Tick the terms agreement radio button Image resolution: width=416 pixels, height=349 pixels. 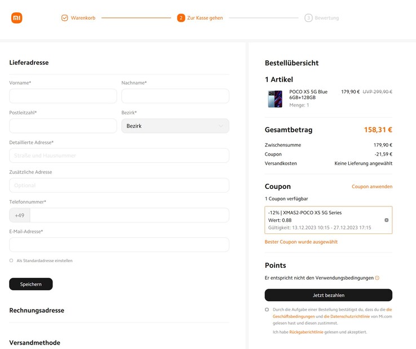(267, 310)
